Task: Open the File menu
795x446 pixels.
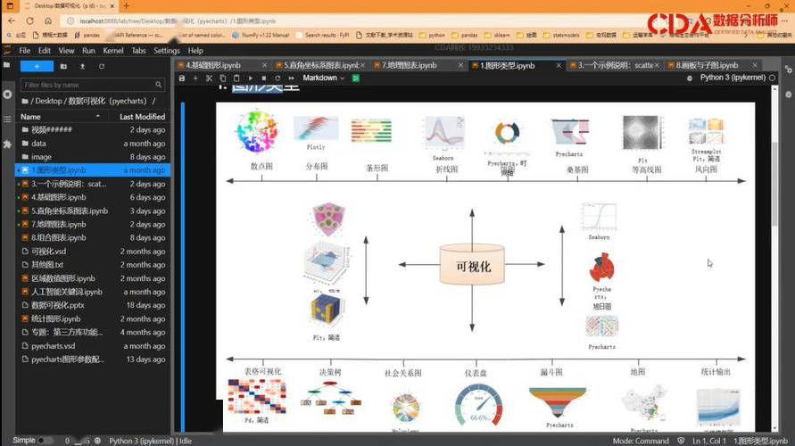Action: (25, 51)
